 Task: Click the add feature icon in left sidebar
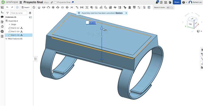click(2, 12)
